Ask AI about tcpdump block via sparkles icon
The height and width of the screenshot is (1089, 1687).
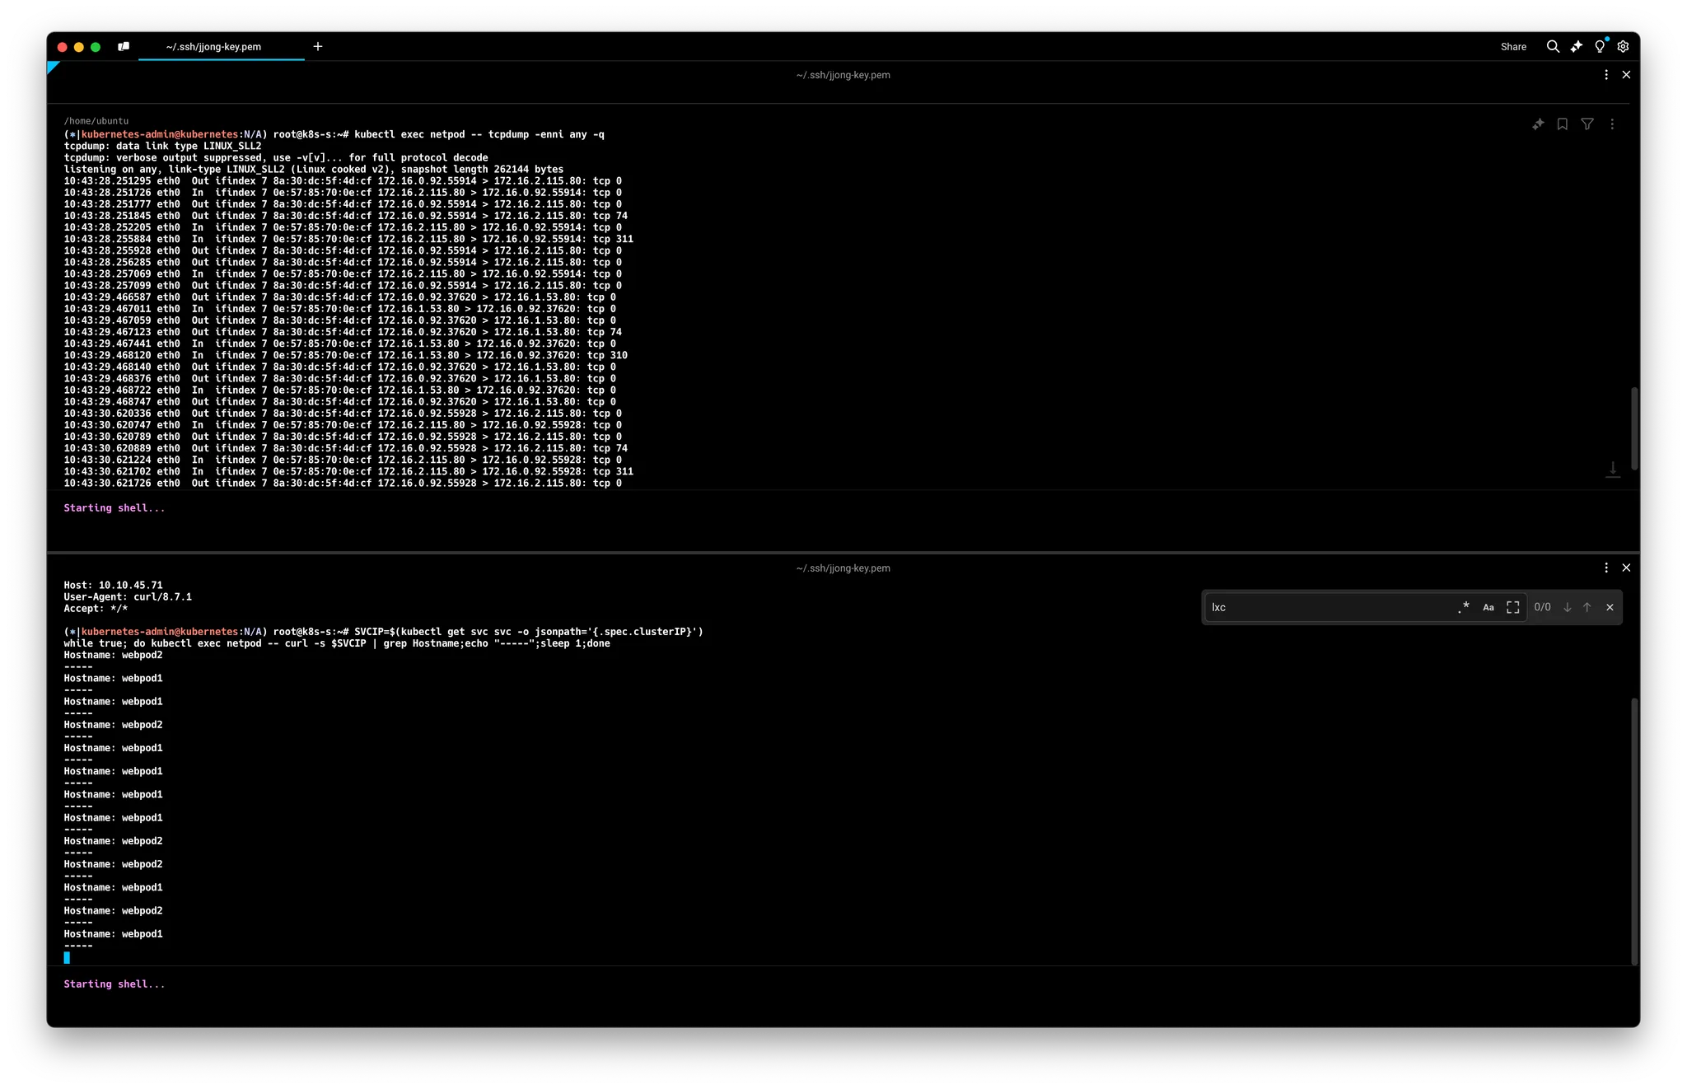(1538, 124)
